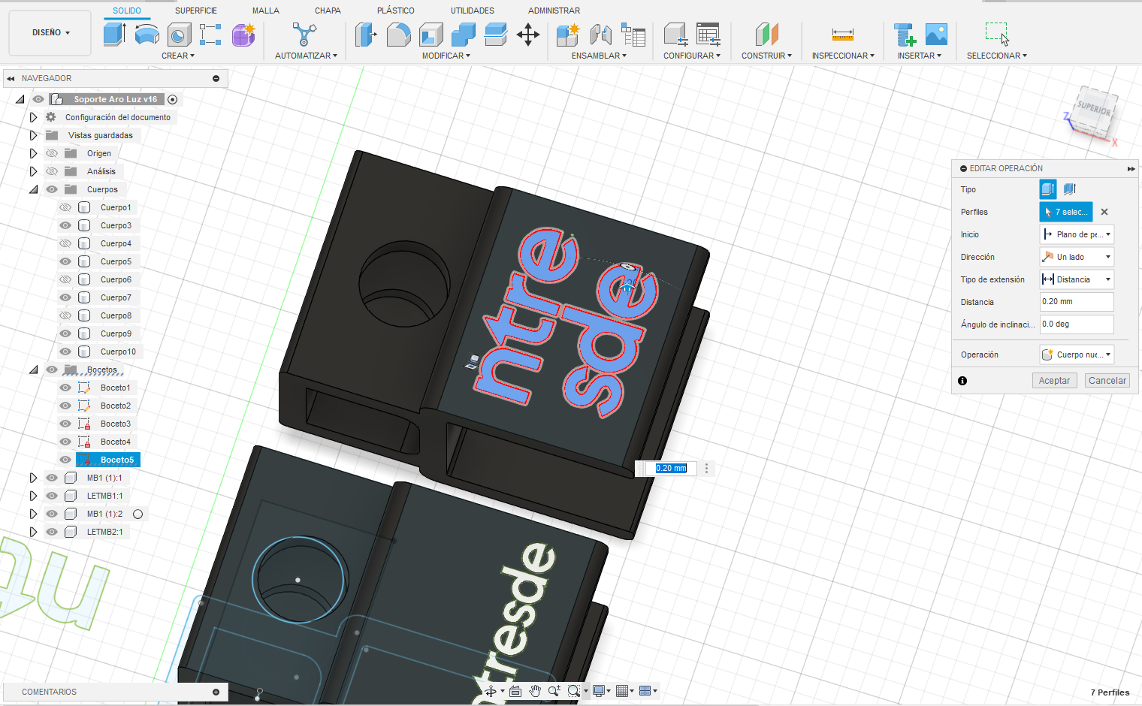
Task: Select the Hole tool icon
Action: pos(179,35)
